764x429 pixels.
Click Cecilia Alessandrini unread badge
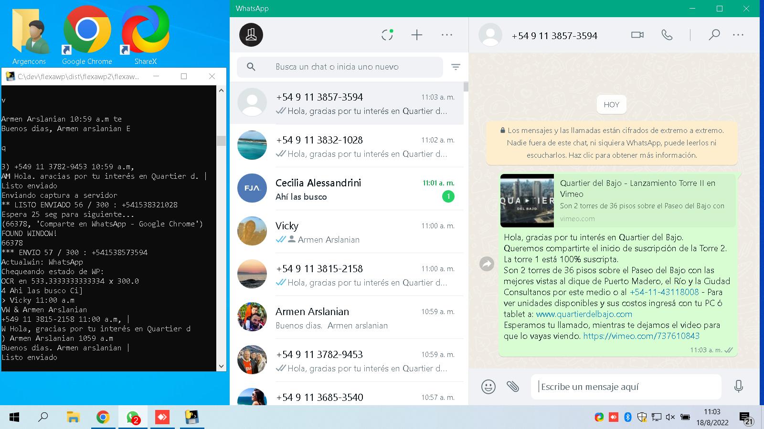[448, 196]
